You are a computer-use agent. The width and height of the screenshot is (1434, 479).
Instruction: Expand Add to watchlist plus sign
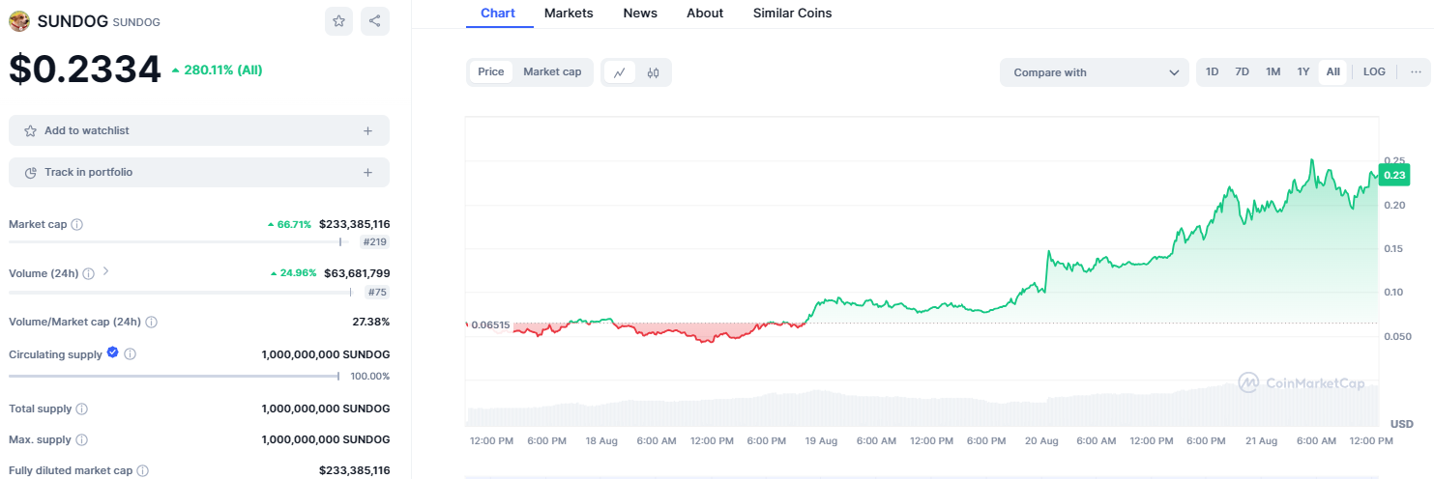point(367,130)
